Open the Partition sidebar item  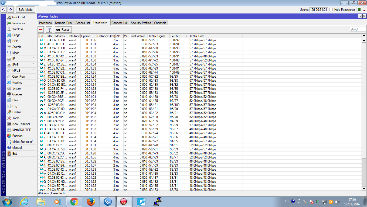tap(17, 136)
